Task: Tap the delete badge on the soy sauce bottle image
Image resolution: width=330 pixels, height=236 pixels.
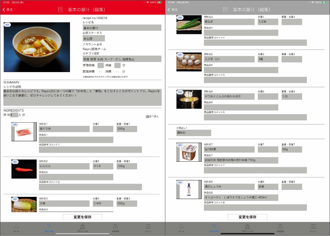Action: point(180,182)
